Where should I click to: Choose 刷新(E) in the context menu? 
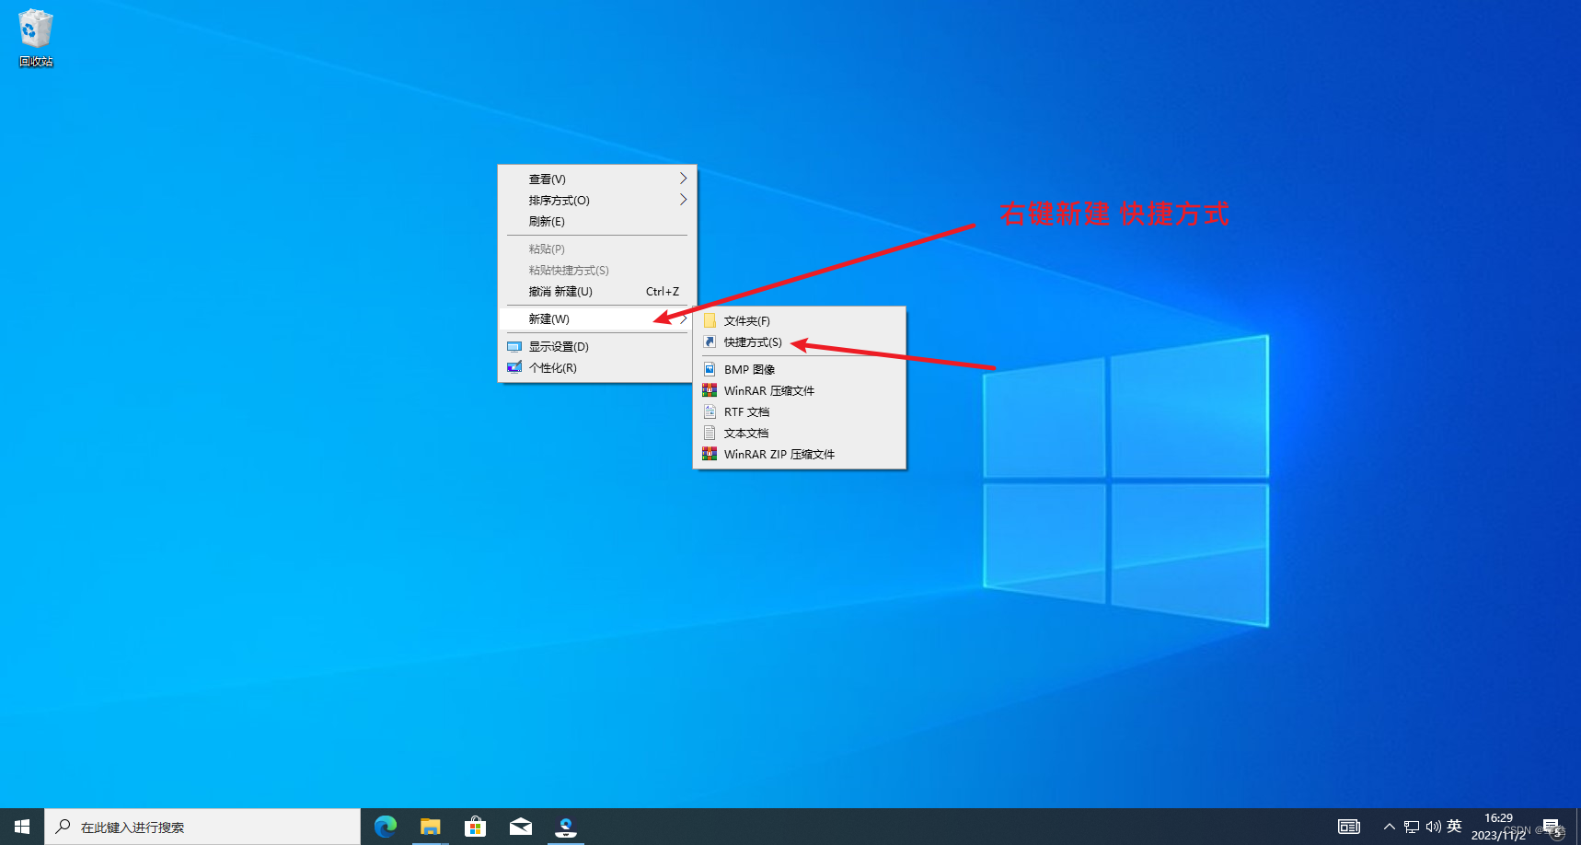[x=597, y=221]
